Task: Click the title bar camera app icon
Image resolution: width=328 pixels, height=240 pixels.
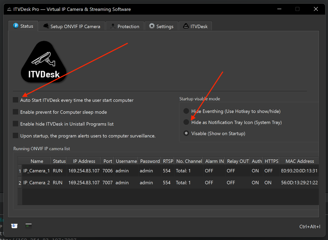Action: point(9,9)
